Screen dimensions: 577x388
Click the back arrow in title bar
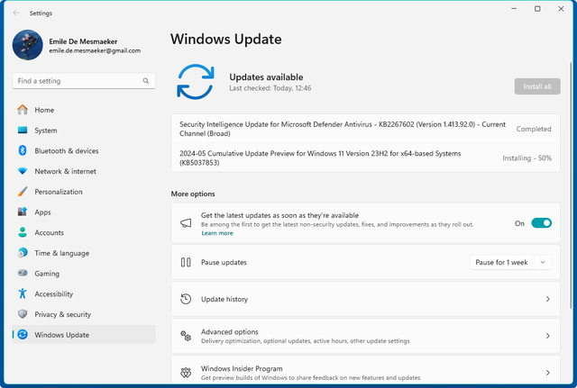[16, 13]
